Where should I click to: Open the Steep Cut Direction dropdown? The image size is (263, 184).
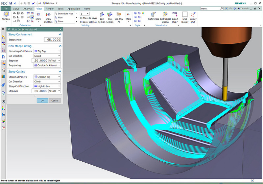[47, 86]
